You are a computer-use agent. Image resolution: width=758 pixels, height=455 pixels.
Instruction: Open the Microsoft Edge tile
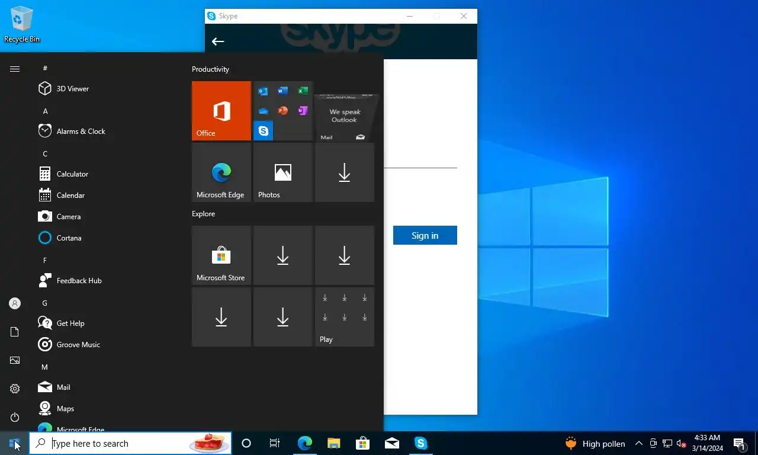221,172
